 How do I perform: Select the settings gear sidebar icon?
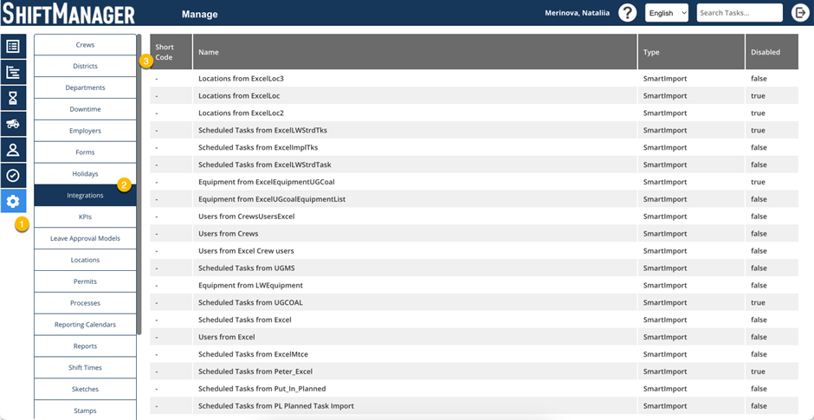pyautogui.click(x=13, y=201)
